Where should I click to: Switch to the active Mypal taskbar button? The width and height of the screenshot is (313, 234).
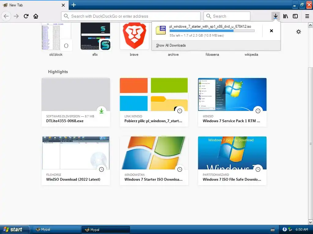105,230
